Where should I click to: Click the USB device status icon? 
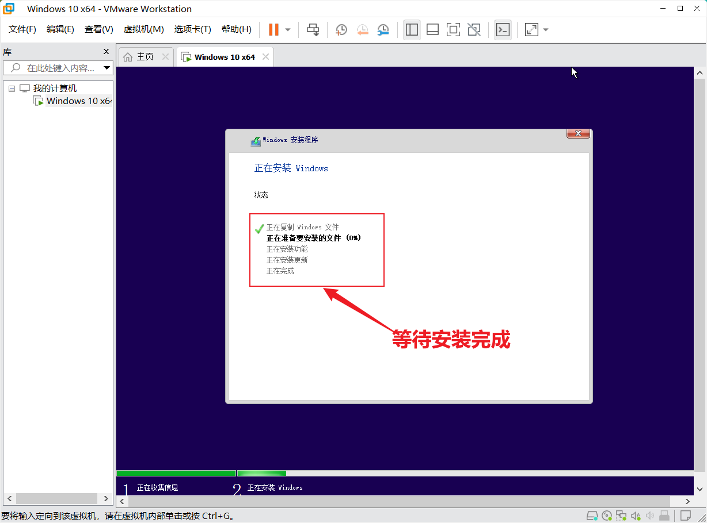[664, 516]
